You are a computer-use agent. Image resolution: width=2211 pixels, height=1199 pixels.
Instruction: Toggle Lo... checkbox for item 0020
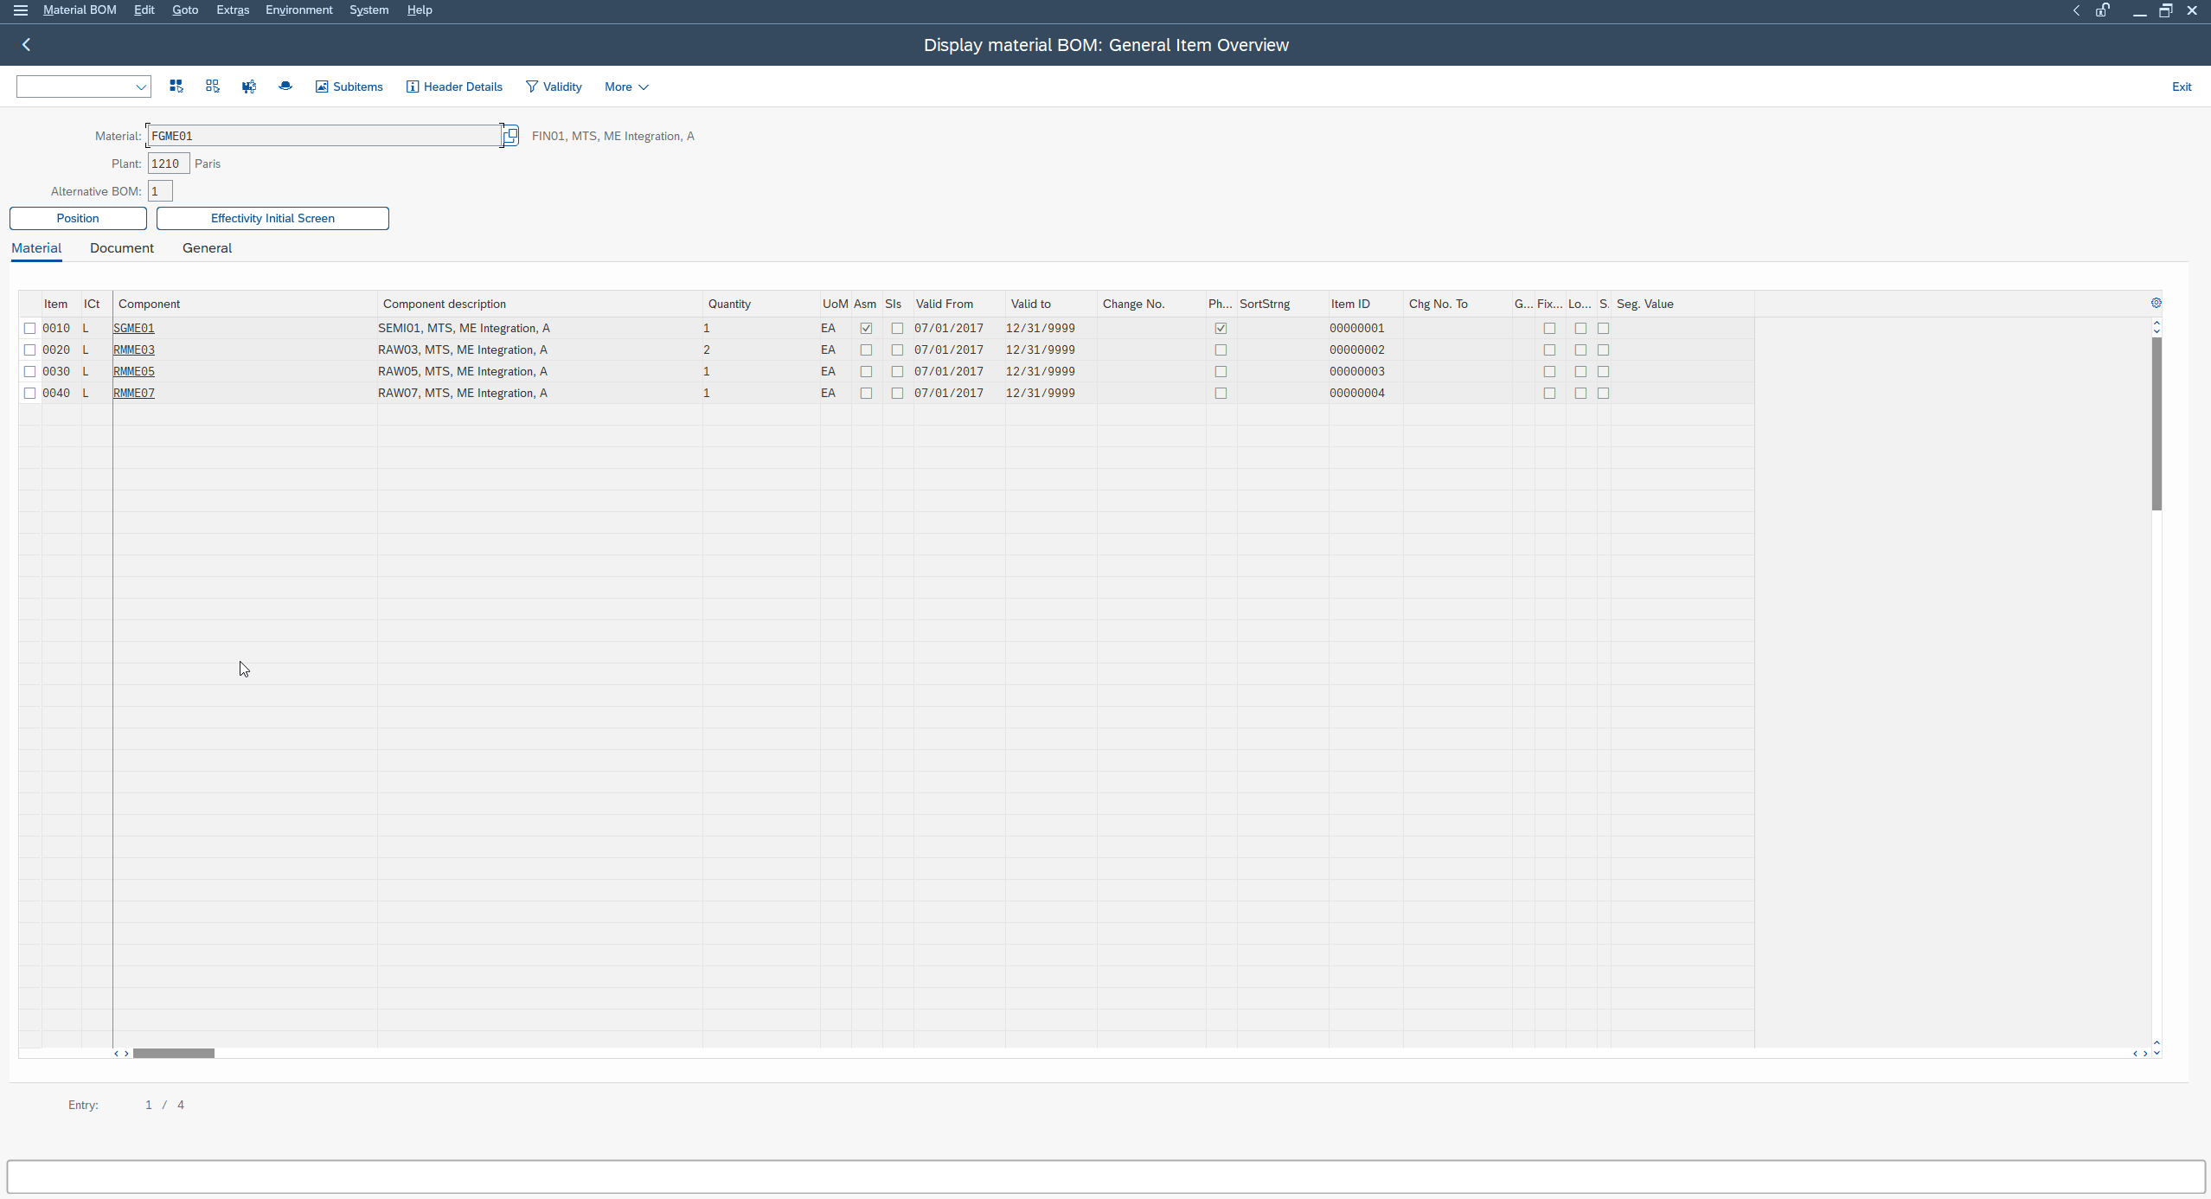click(1580, 349)
